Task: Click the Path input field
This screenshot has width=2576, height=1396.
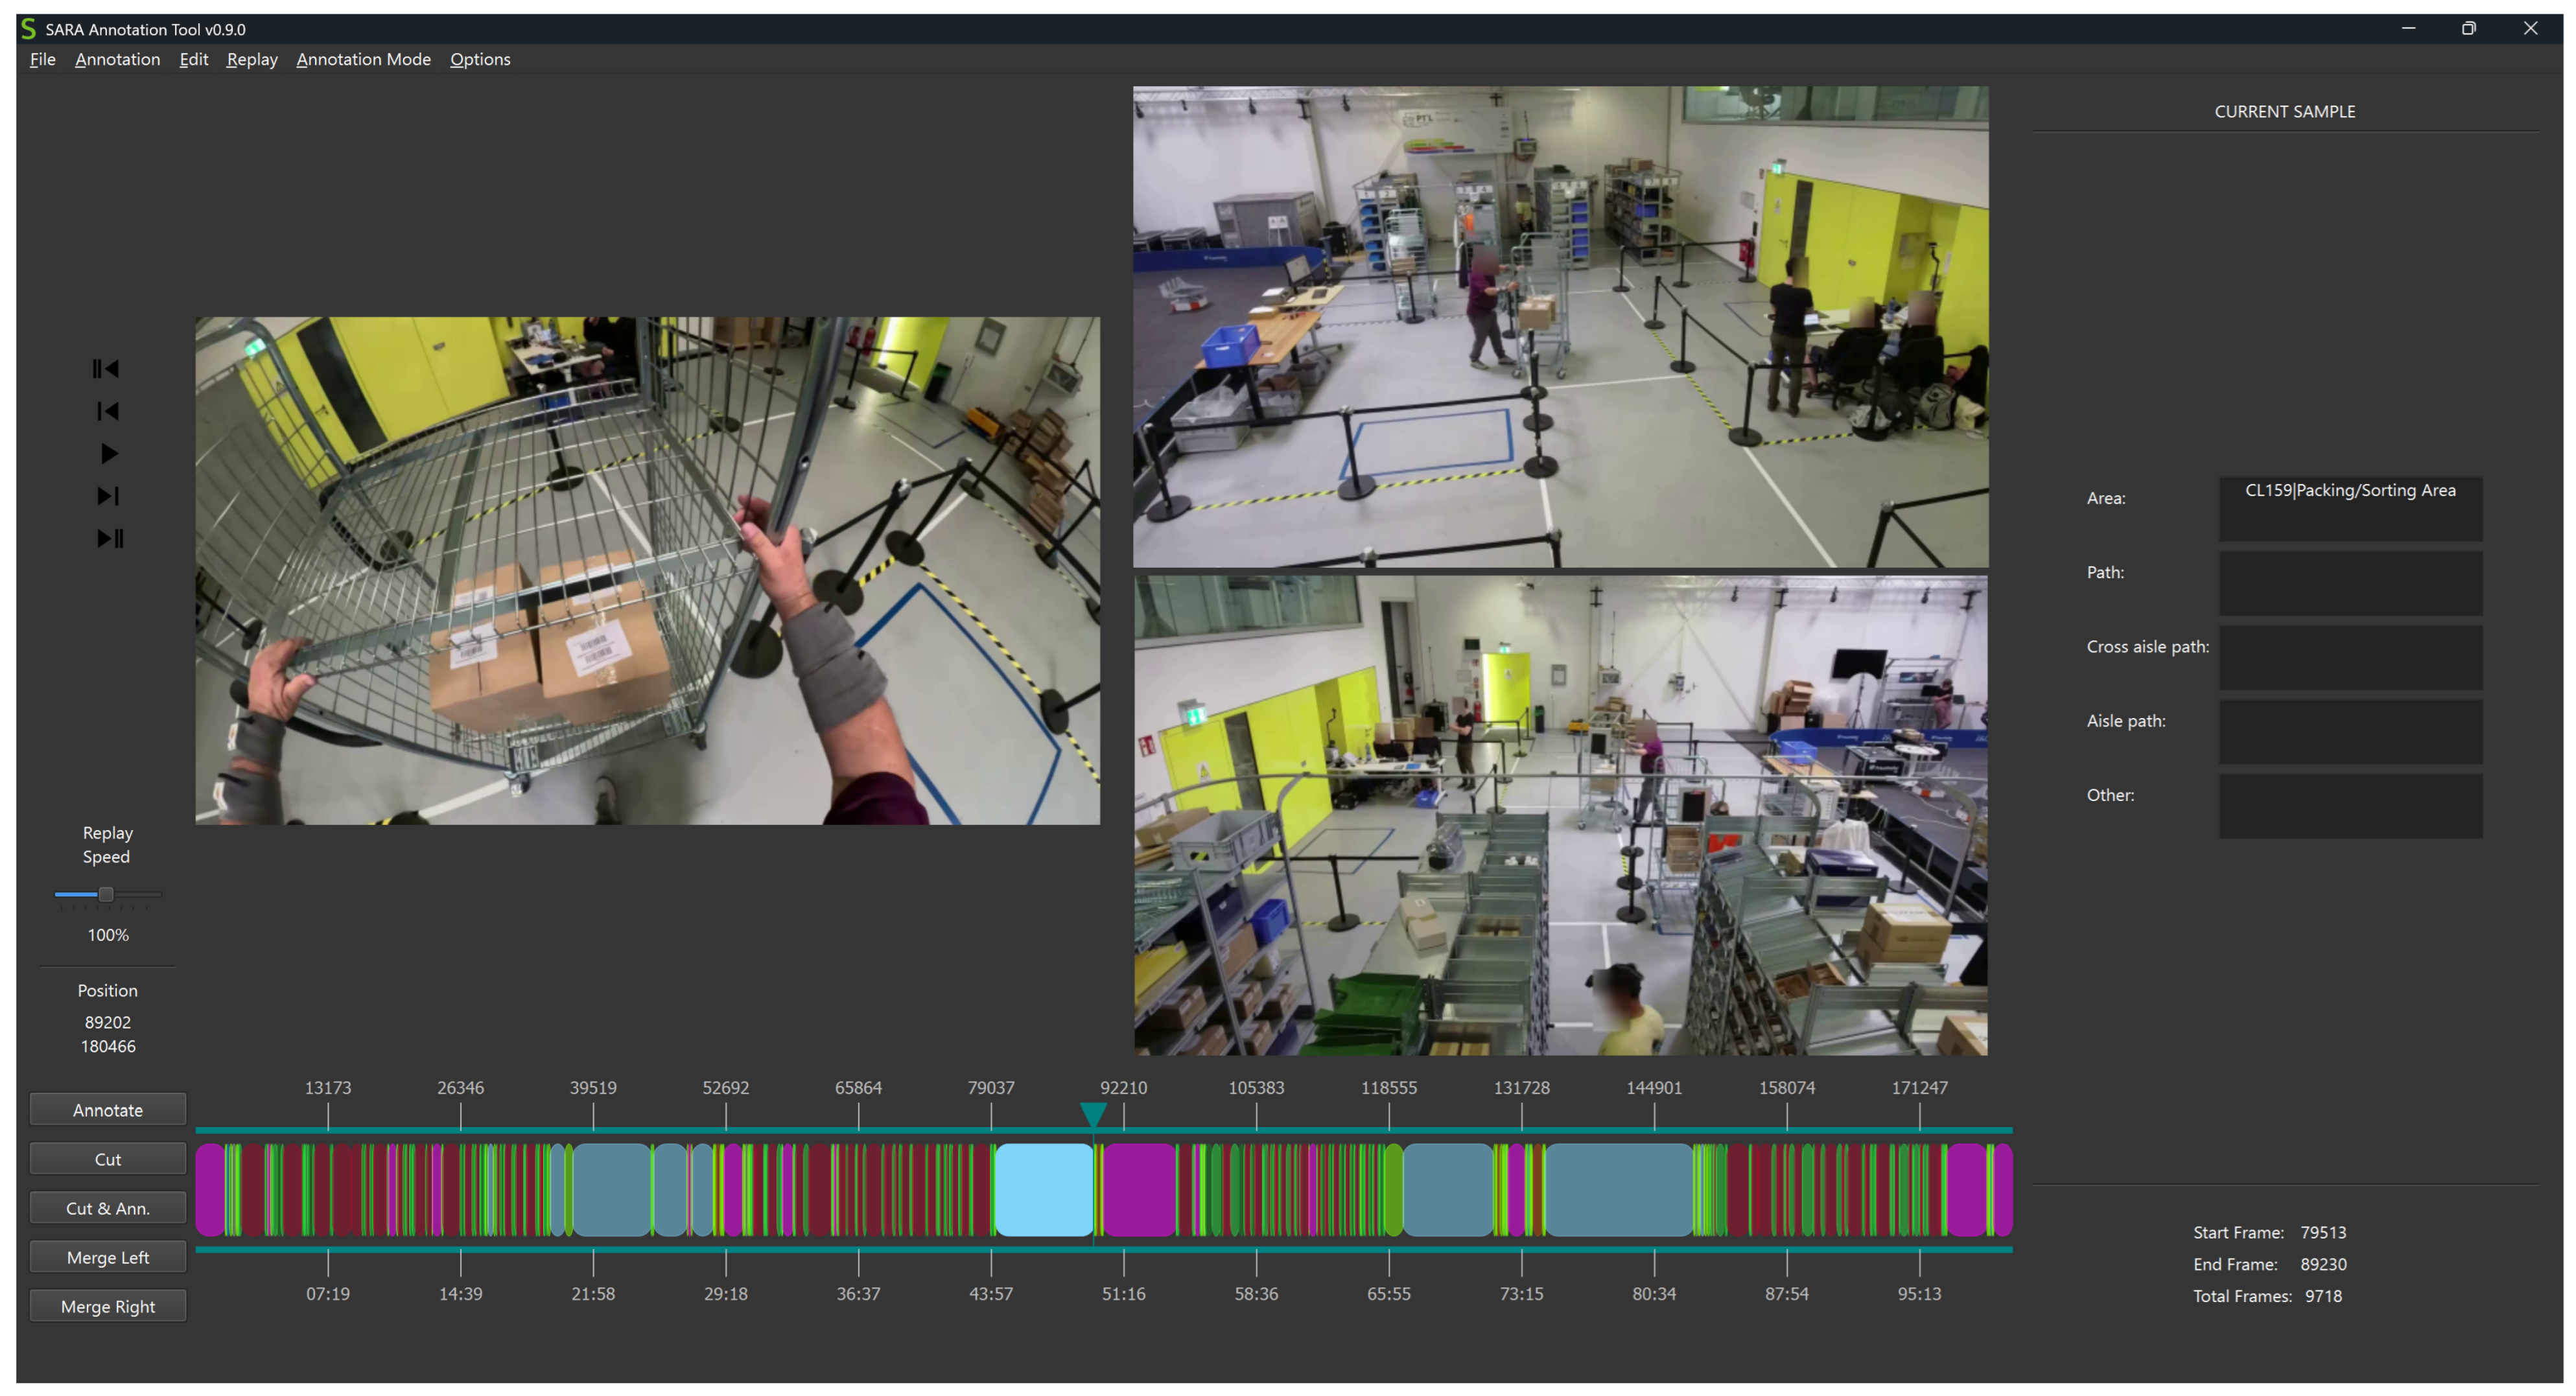Action: click(x=2350, y=584)
